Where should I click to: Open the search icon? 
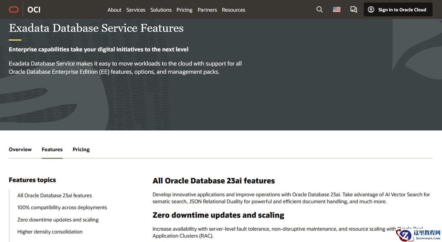[319, 9]
